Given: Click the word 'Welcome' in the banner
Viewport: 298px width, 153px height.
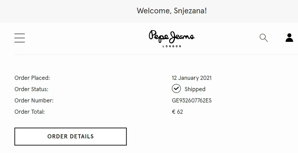Looking at the screenshot, I should (x=153, y=11).
